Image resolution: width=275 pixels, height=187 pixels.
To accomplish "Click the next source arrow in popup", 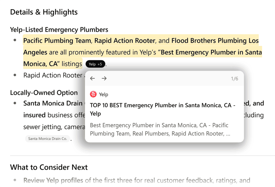I will coord(104,78).
